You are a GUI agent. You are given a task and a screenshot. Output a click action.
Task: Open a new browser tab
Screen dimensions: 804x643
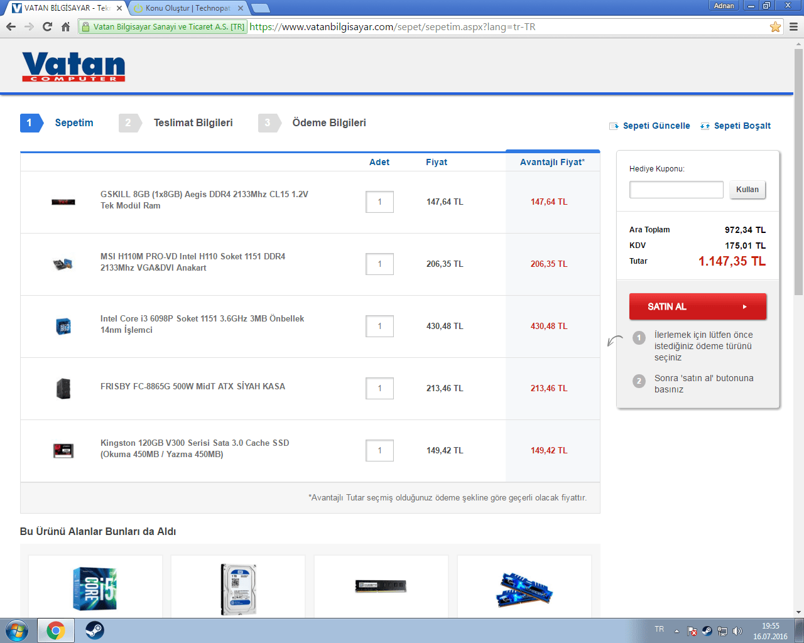coord(260,8)
